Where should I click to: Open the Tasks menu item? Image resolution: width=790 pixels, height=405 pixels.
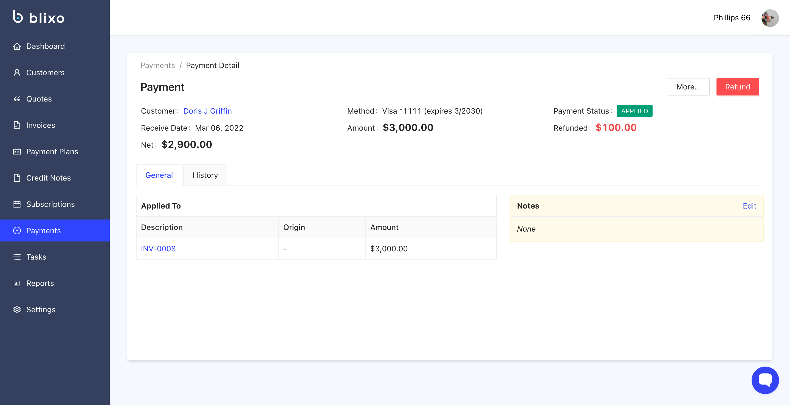(x=36, y=257)
